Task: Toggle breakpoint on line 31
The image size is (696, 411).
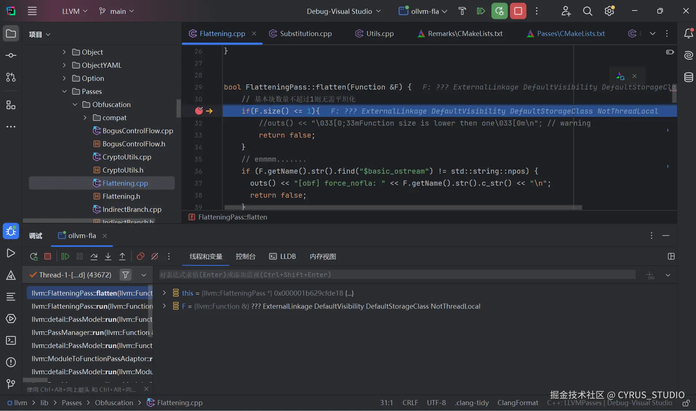Action: (x=199, y=111)
